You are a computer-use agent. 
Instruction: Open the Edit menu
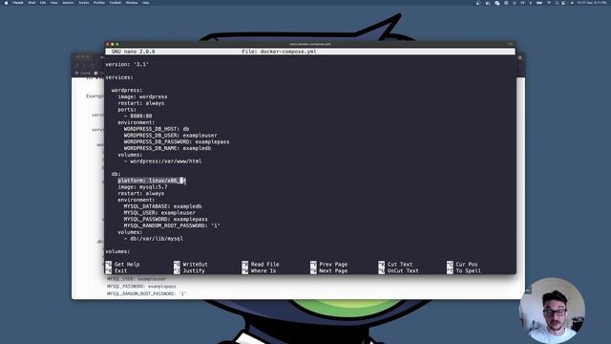pos(43,3)
